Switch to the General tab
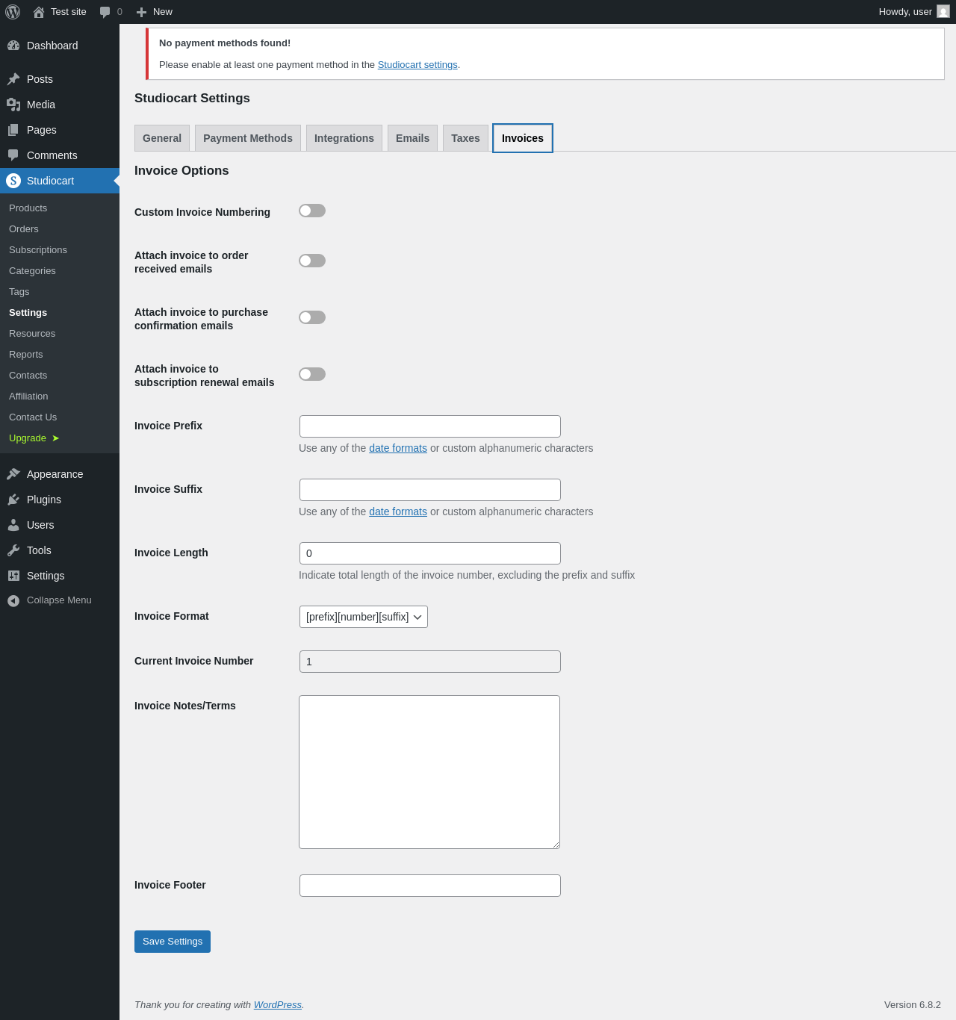Viewport: 956px width, 1020px height. (162, 138)
